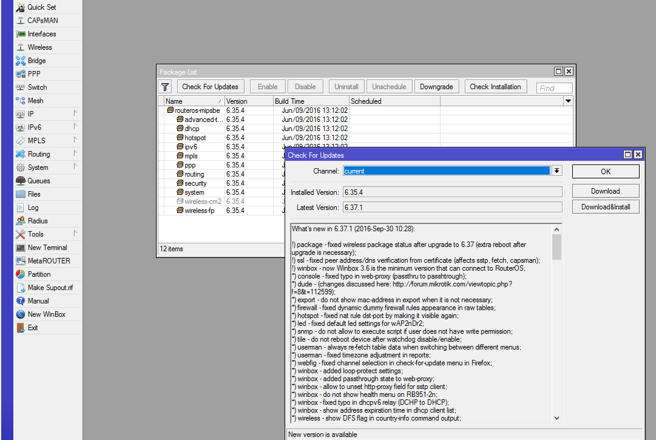Click the Bridge icon in the sidebar
This screenshot has width=656, height=440.
coord(21,61)
